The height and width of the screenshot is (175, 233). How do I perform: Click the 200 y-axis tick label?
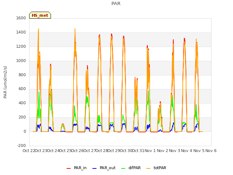pyautogui.click(x=22, y=117)
